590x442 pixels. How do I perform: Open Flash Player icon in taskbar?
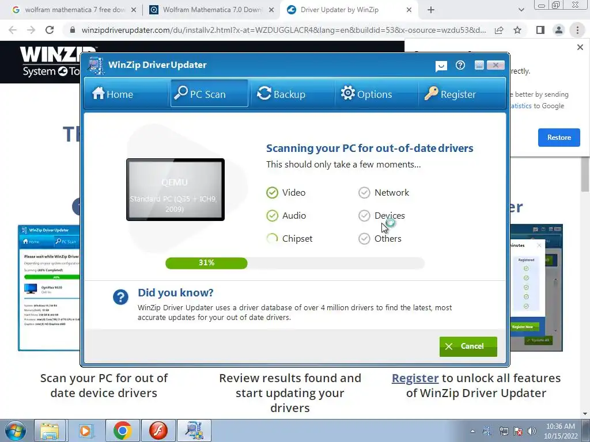[x=158, y=430]
